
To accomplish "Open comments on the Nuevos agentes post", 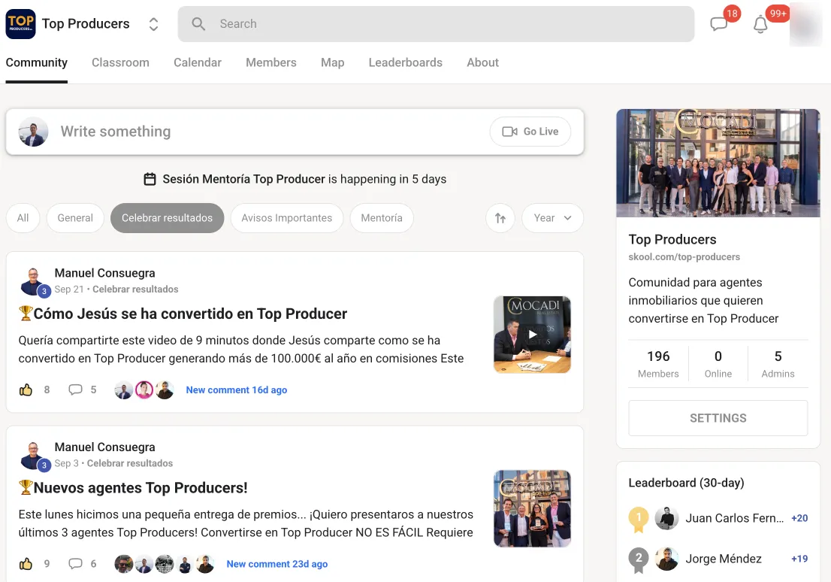I will [x=75, y=564].
